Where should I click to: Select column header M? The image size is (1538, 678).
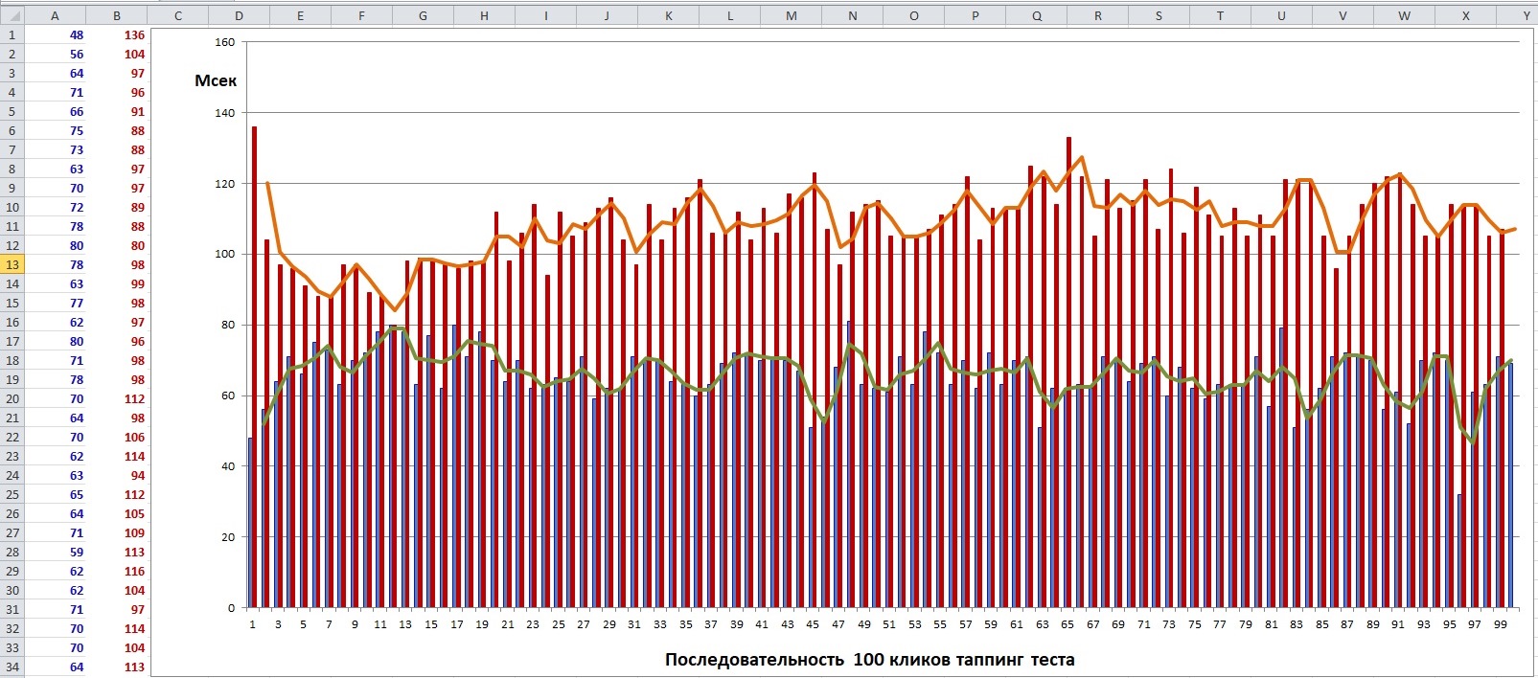click(791, 16)
